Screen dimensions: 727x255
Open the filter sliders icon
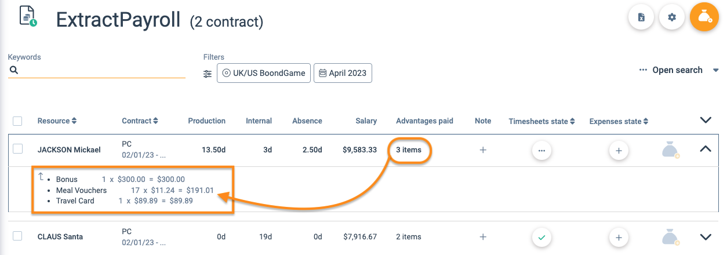point(208,74)
